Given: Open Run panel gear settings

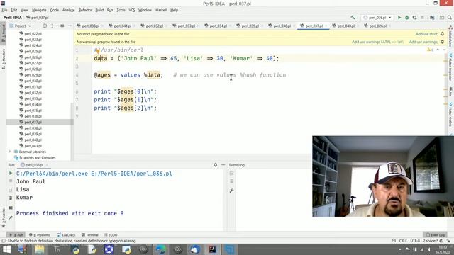Looking at the screenshot, I should (215, 165).
